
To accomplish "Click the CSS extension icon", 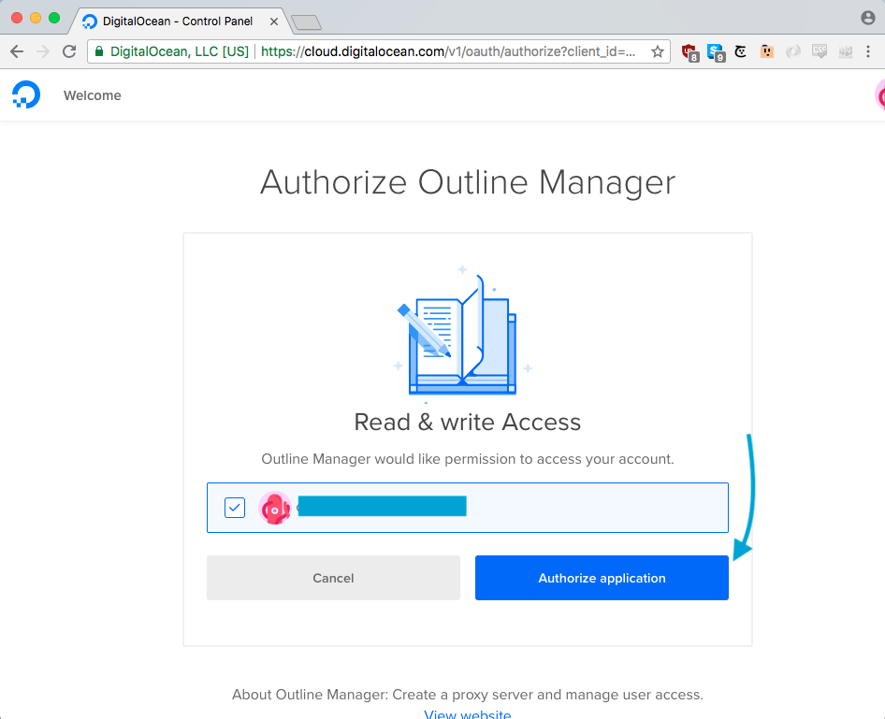I will (x=820, y=52).
